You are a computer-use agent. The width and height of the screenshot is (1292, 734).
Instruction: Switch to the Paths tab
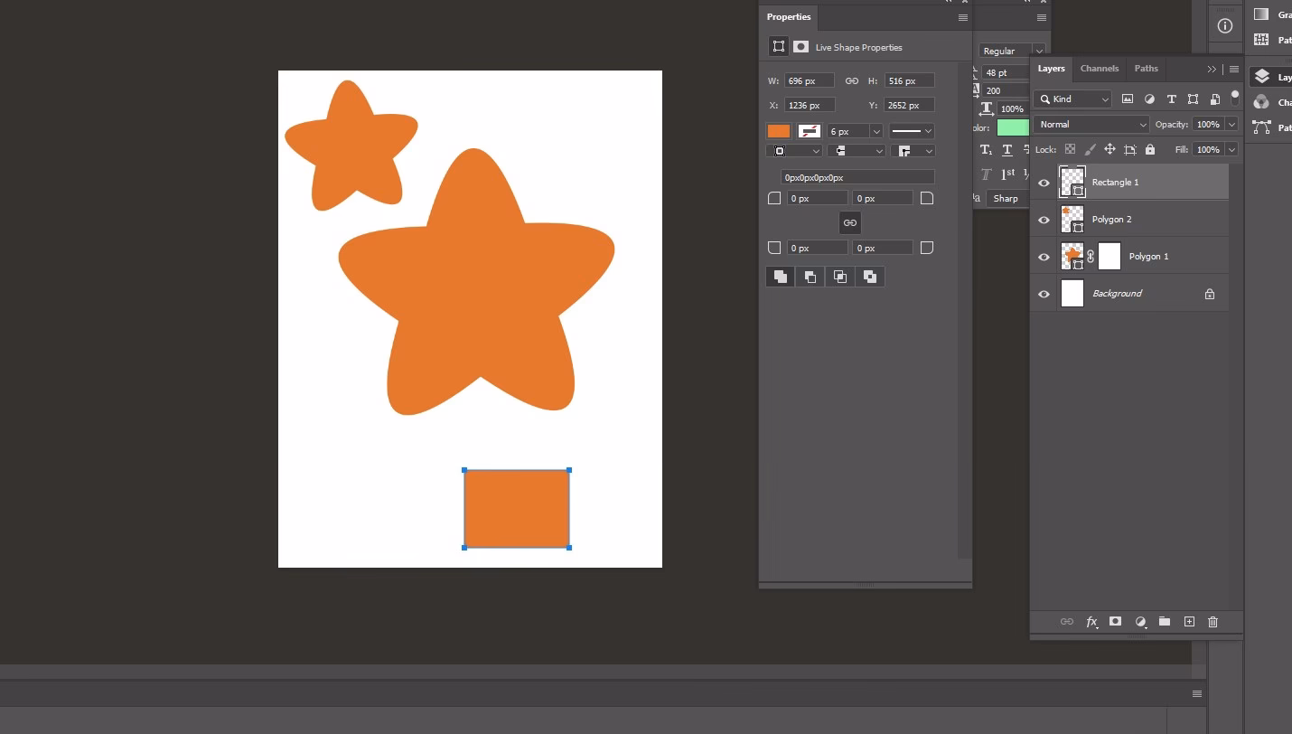tap(1146, 69)
